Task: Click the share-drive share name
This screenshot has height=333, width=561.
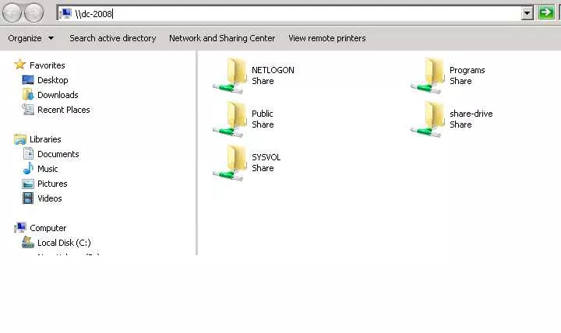Action: pyautogui.click(x=471, y=114)
